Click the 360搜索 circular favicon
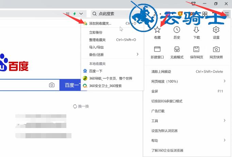 coord(85,86)
